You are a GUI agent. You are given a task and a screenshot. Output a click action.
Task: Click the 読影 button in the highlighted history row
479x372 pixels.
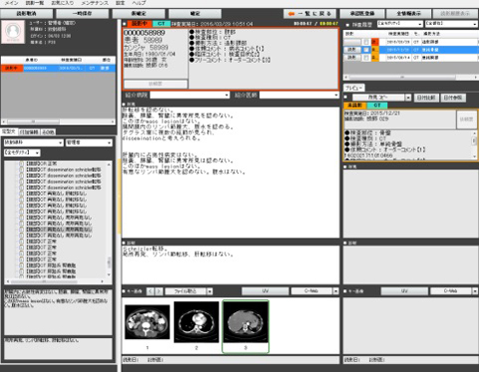click(x=352, y=50)
